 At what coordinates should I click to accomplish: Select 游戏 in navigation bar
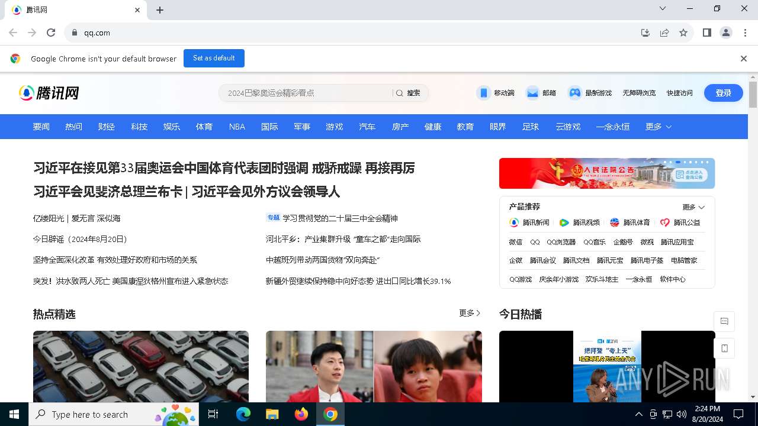[x=335, y=127]
